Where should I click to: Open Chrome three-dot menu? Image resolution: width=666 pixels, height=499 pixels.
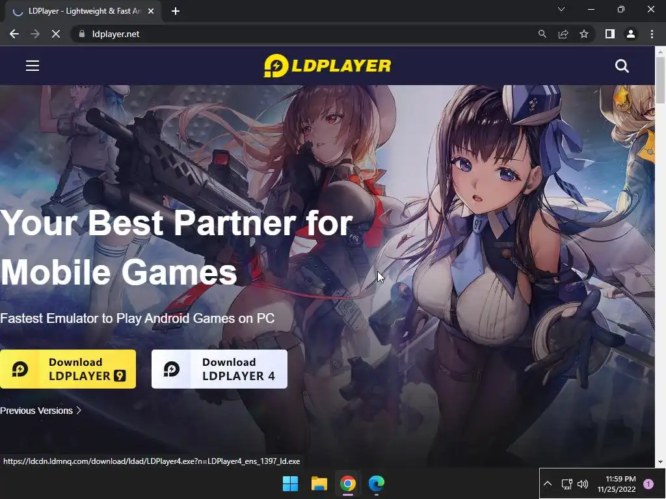coord(652,34)
